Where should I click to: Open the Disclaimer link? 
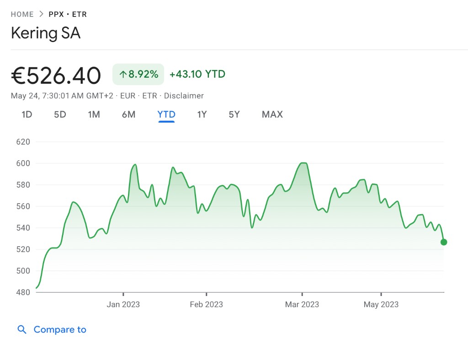point(184,96)
